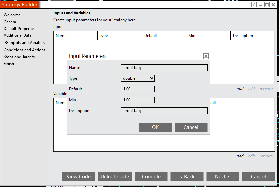279x187 pixels.
Task: Click remove link under Variables table
Action: click(266, 156)
